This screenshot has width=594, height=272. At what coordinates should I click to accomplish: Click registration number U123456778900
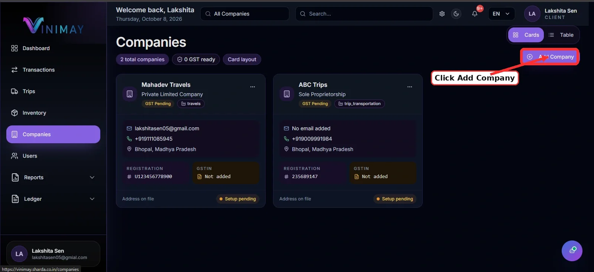153,177
